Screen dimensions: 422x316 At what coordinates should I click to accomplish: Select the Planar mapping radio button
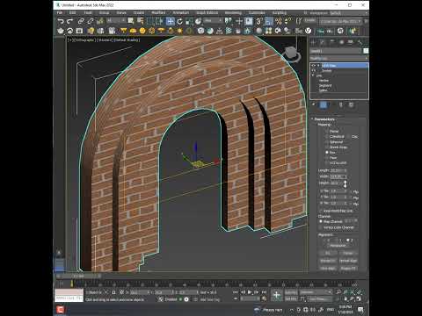point(326,132)
